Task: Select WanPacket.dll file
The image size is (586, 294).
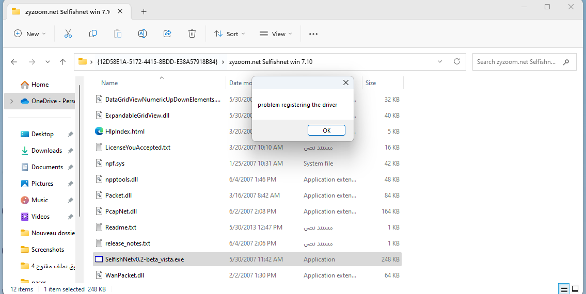Action: coord(247,275)
